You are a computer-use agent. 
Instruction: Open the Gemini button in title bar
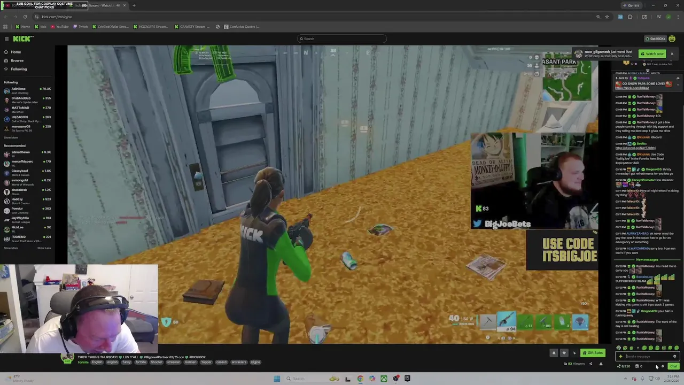(631, 5)
